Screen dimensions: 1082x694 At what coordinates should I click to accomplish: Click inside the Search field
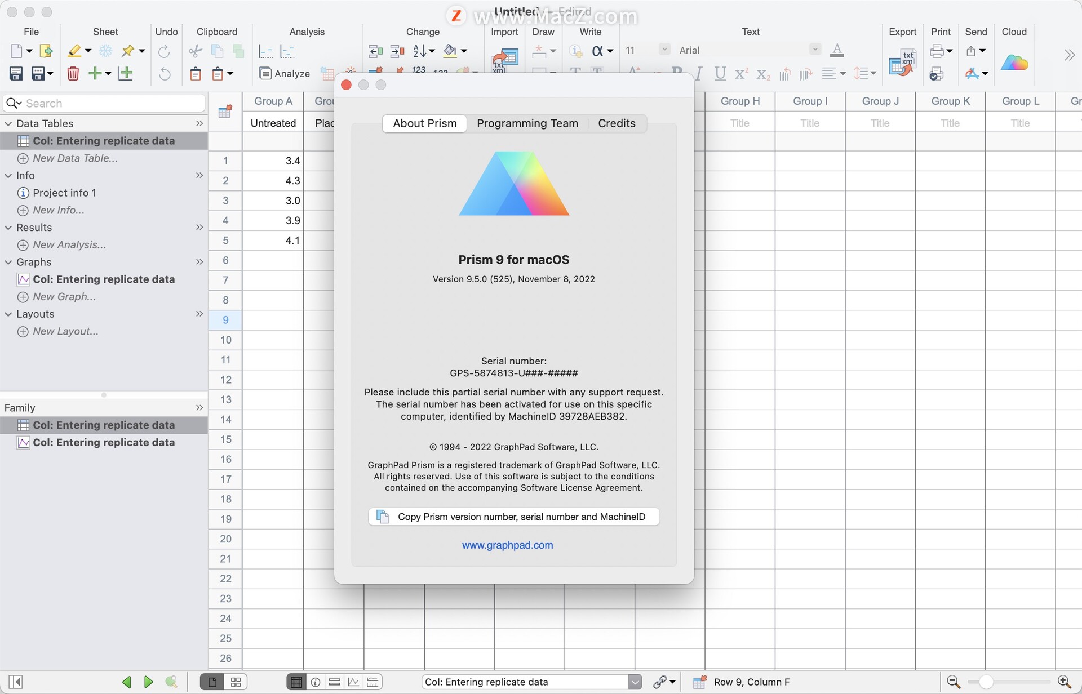click(x=104, y=103)
